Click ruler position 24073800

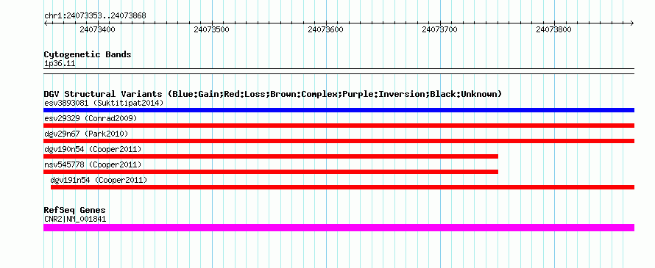click(x=554, y=29)
